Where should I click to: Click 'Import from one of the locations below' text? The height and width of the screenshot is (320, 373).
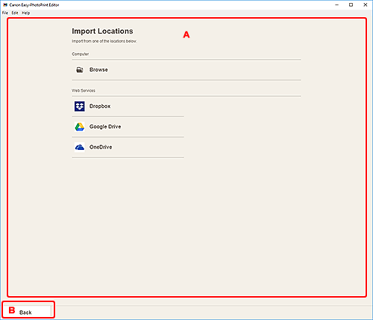[x=104, y=41]
